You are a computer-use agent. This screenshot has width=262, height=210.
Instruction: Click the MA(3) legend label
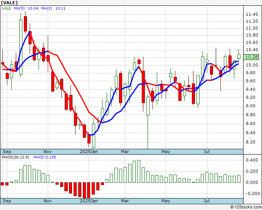[x=47, y=8]
